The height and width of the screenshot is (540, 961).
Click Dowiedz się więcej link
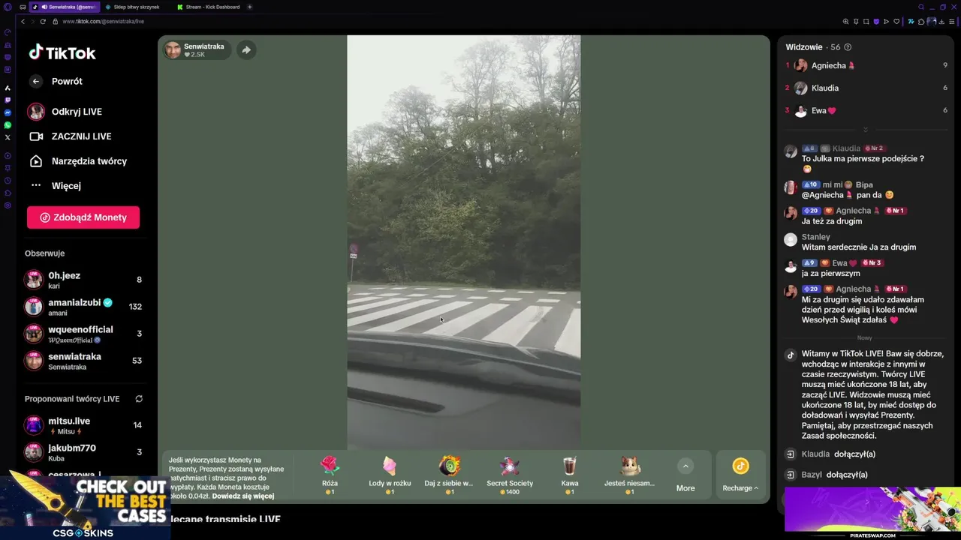[243, 496]
